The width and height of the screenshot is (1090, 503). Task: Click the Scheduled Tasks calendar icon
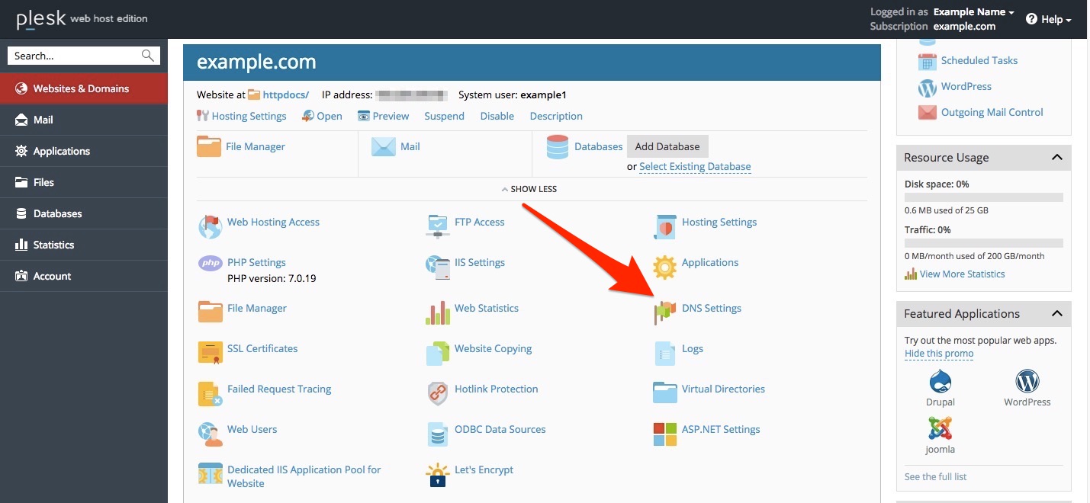[x=927, y=61]
